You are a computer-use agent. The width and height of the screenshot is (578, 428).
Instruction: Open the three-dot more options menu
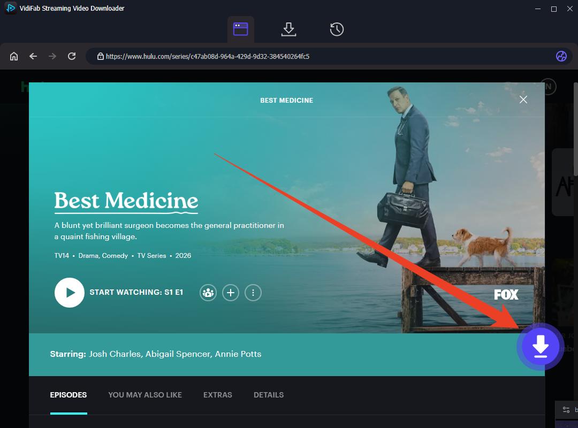click(x=253, y=293)
